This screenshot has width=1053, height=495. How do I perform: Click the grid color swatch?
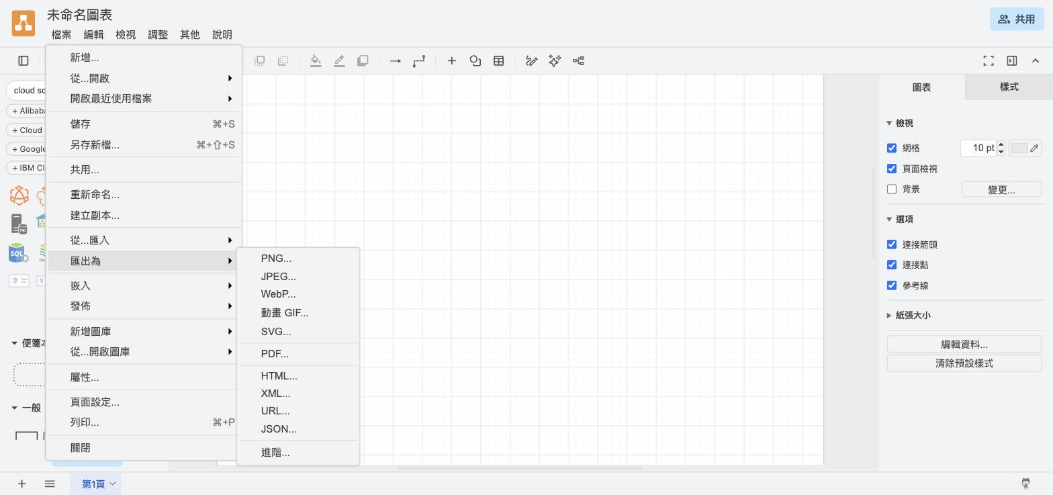coord(1025,148)
